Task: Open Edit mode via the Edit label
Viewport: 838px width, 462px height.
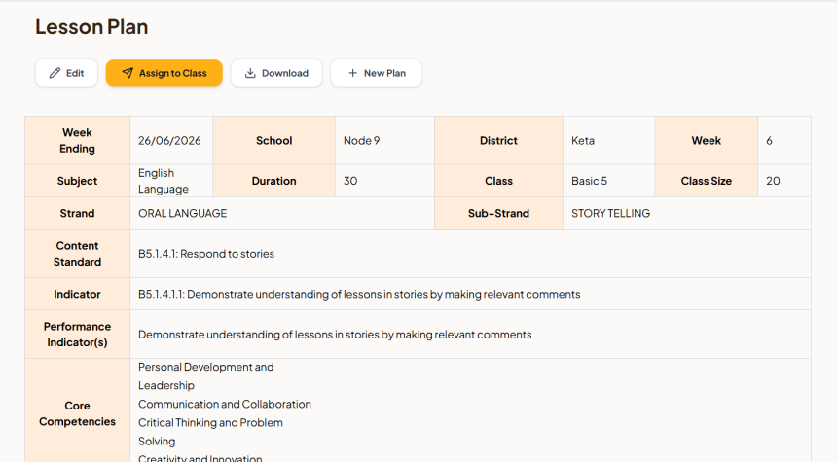Action: tap(75, 73)
